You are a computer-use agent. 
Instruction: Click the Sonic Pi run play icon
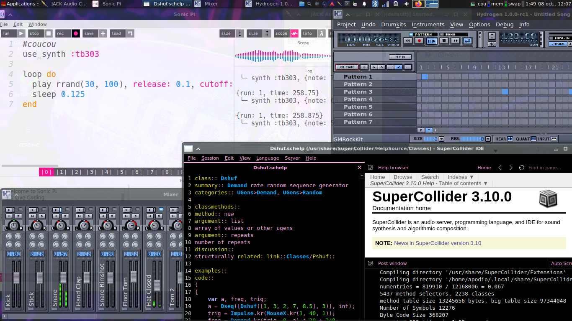21,33
